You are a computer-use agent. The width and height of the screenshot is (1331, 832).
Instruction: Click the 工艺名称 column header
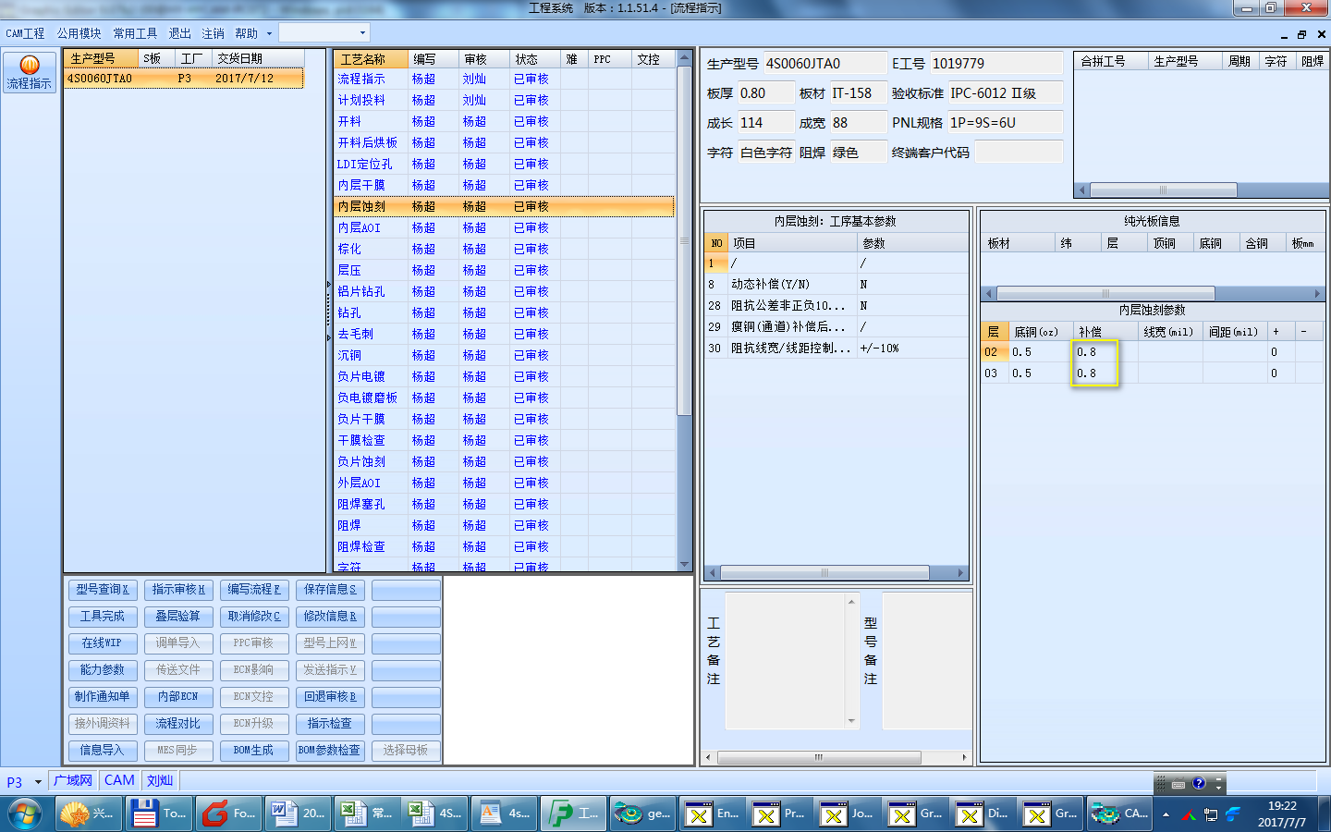pos(371,59)
